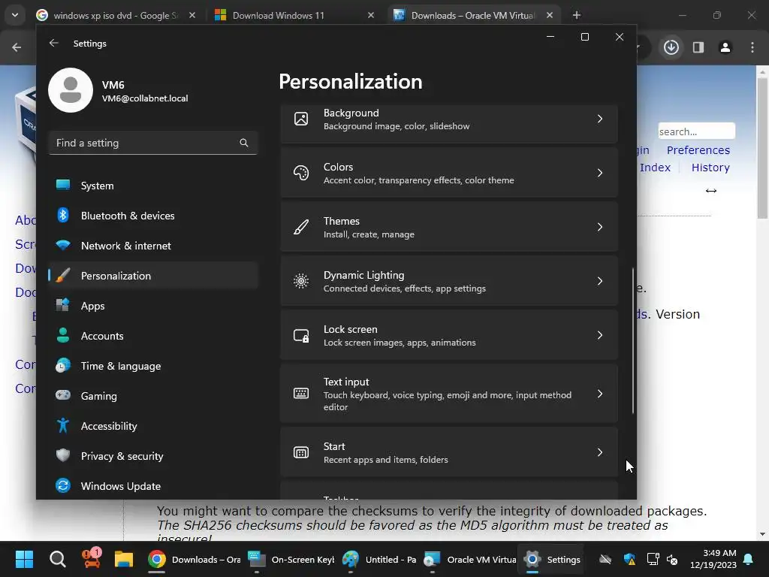
Task: Click Chrome page vertical scrollbar
Action: tap(762, 147)
